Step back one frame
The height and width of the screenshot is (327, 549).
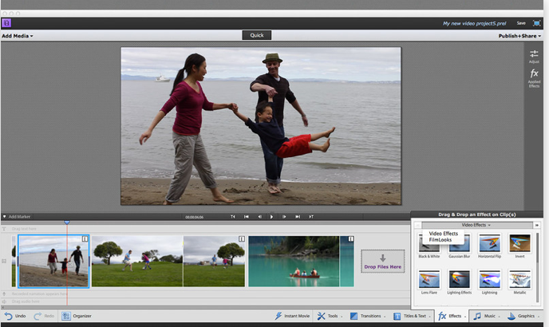(259, 217)
